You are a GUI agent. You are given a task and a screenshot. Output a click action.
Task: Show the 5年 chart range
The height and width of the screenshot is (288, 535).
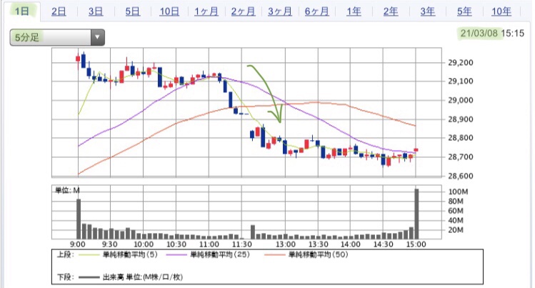pos(464,11)
